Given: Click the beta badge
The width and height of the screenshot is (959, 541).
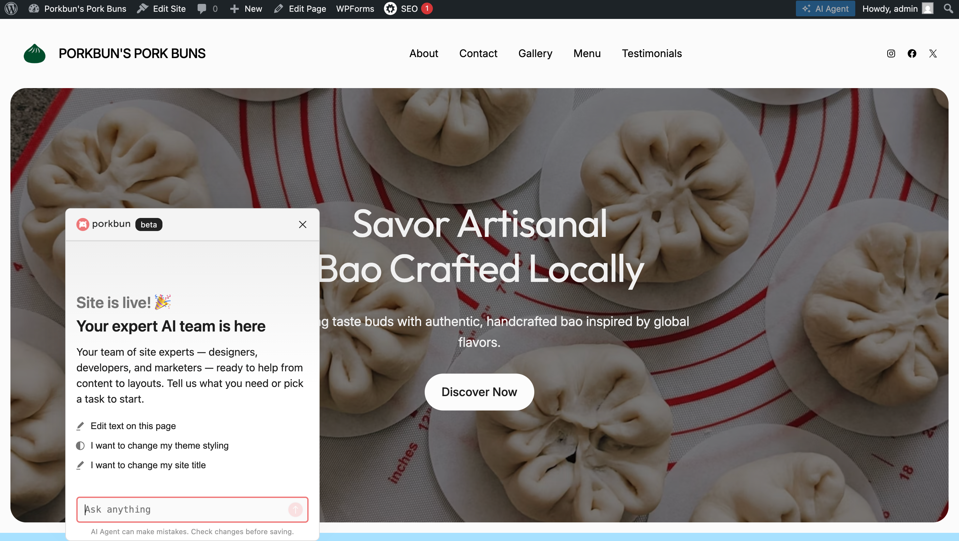Looking at the screenshot, I should coord(148,224).
